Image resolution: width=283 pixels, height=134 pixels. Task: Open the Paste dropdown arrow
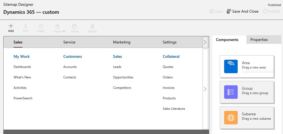pos(64,31)
